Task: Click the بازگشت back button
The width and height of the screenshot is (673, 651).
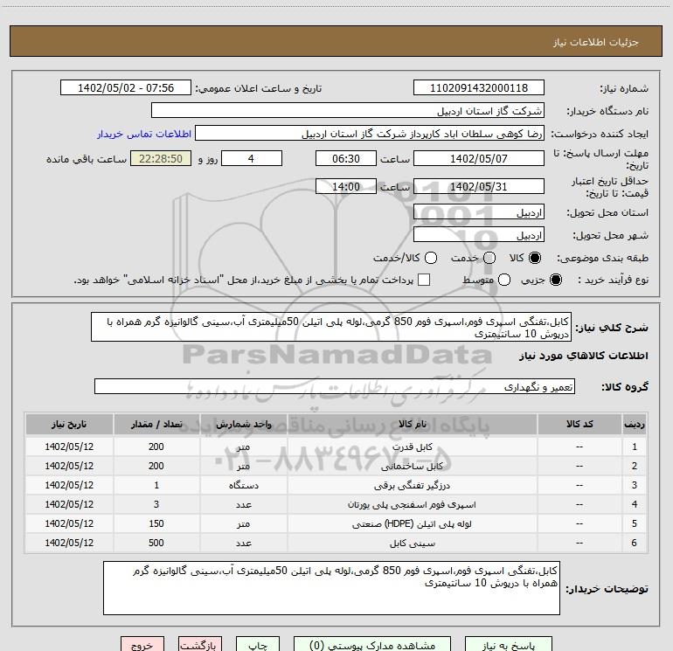Action: (200, 644)
